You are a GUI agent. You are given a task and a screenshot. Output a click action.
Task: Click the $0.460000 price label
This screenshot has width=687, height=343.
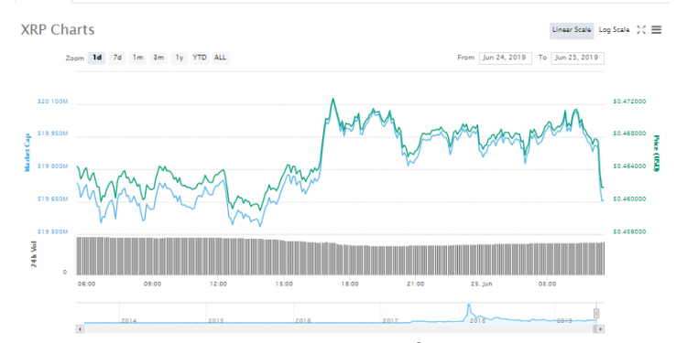628,199
